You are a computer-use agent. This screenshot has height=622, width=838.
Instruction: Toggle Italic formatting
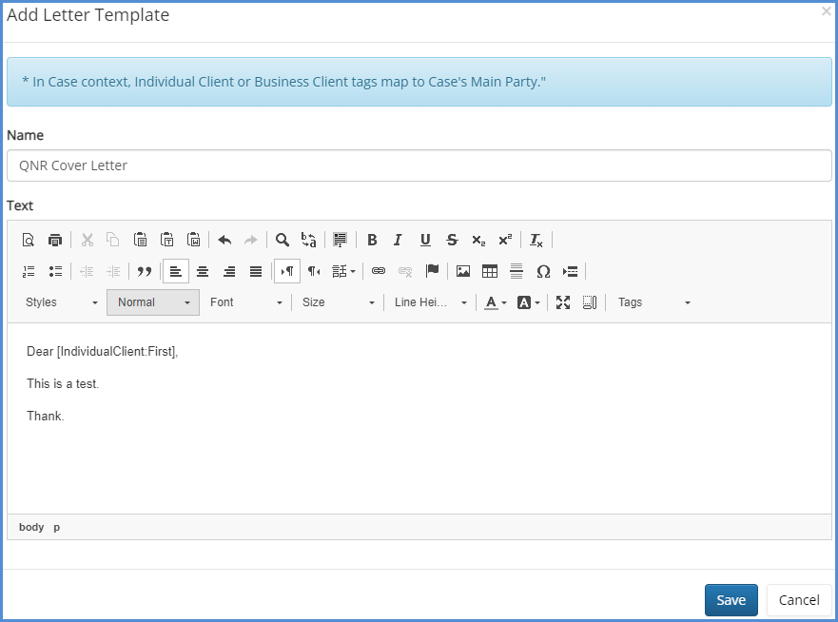399,240
